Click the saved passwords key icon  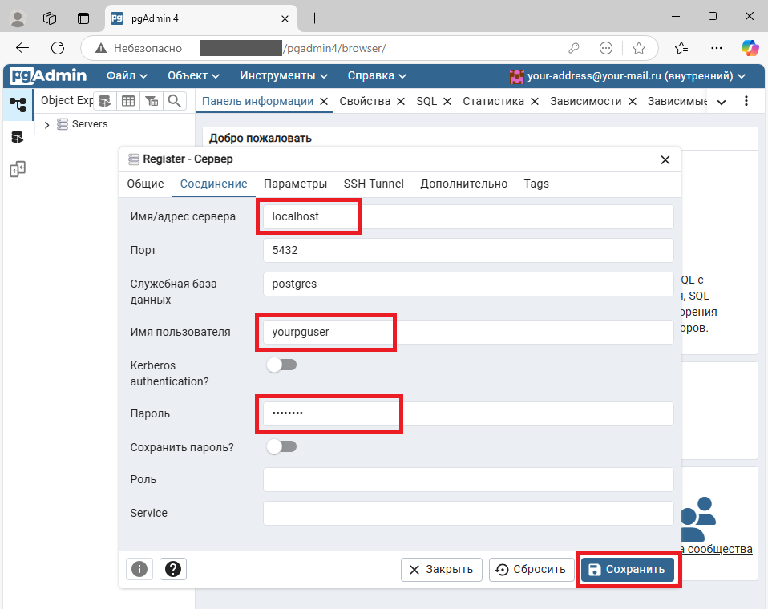573,48
